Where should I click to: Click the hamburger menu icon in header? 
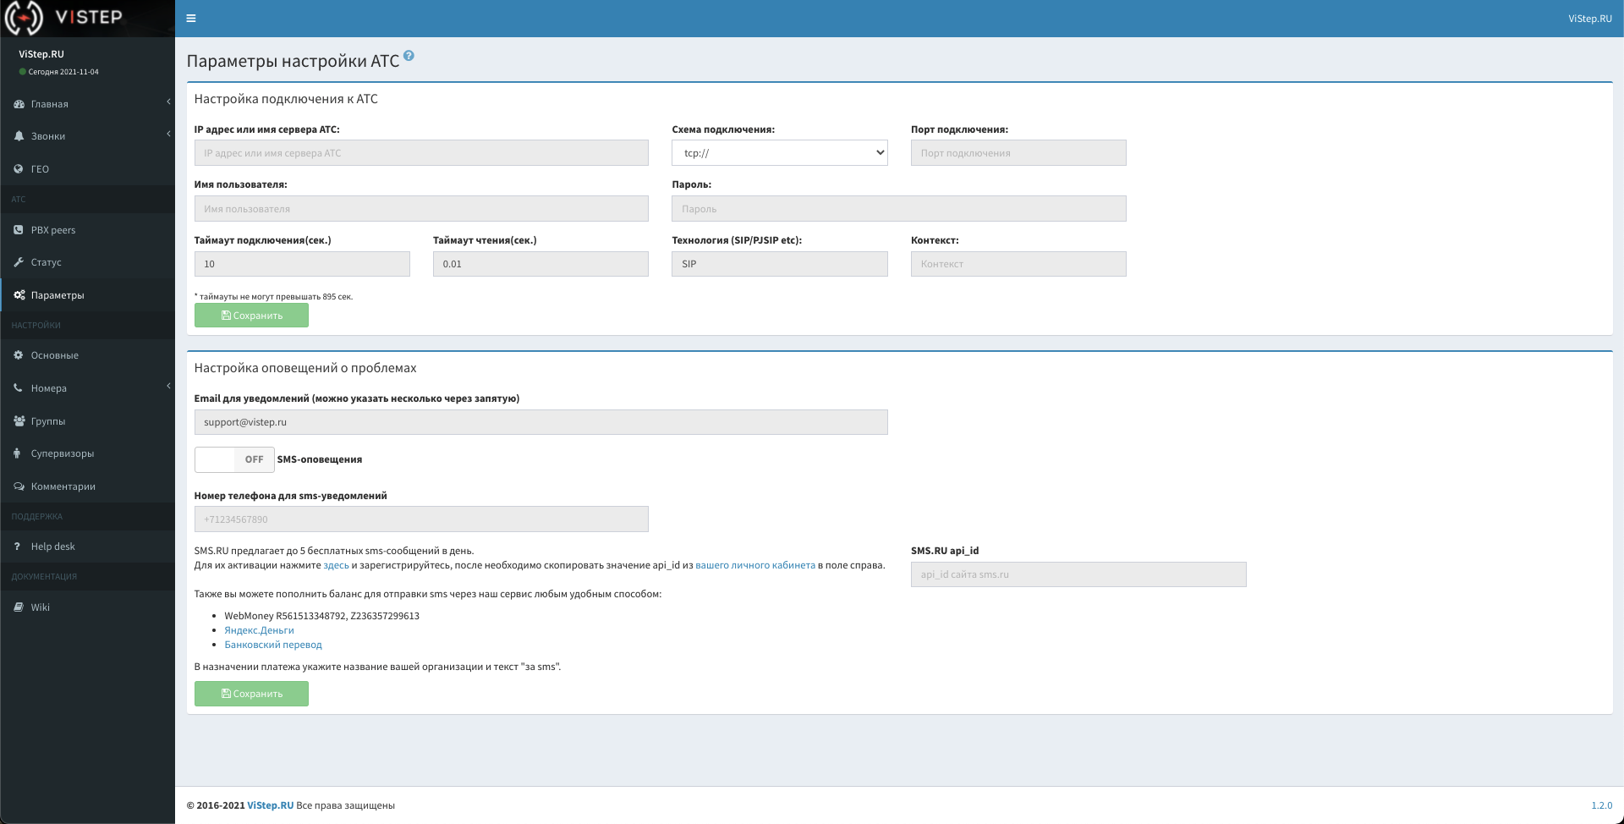coord(191,19)
